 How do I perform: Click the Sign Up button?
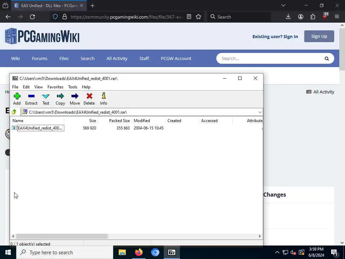(x=319, y=36)
